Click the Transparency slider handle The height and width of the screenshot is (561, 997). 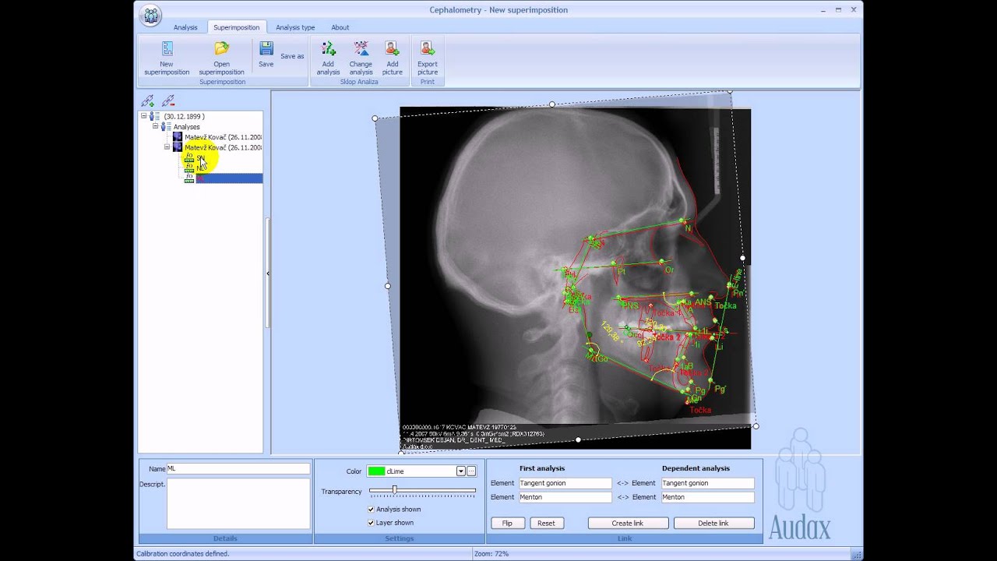click(395, 490)
